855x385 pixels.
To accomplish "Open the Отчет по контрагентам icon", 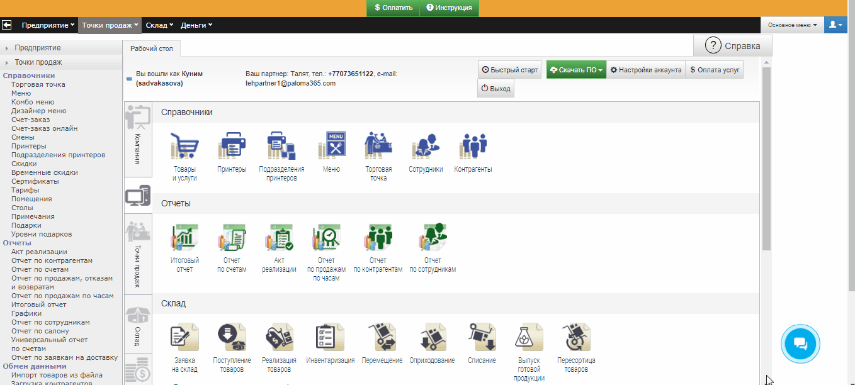I will tap(377, 238).
